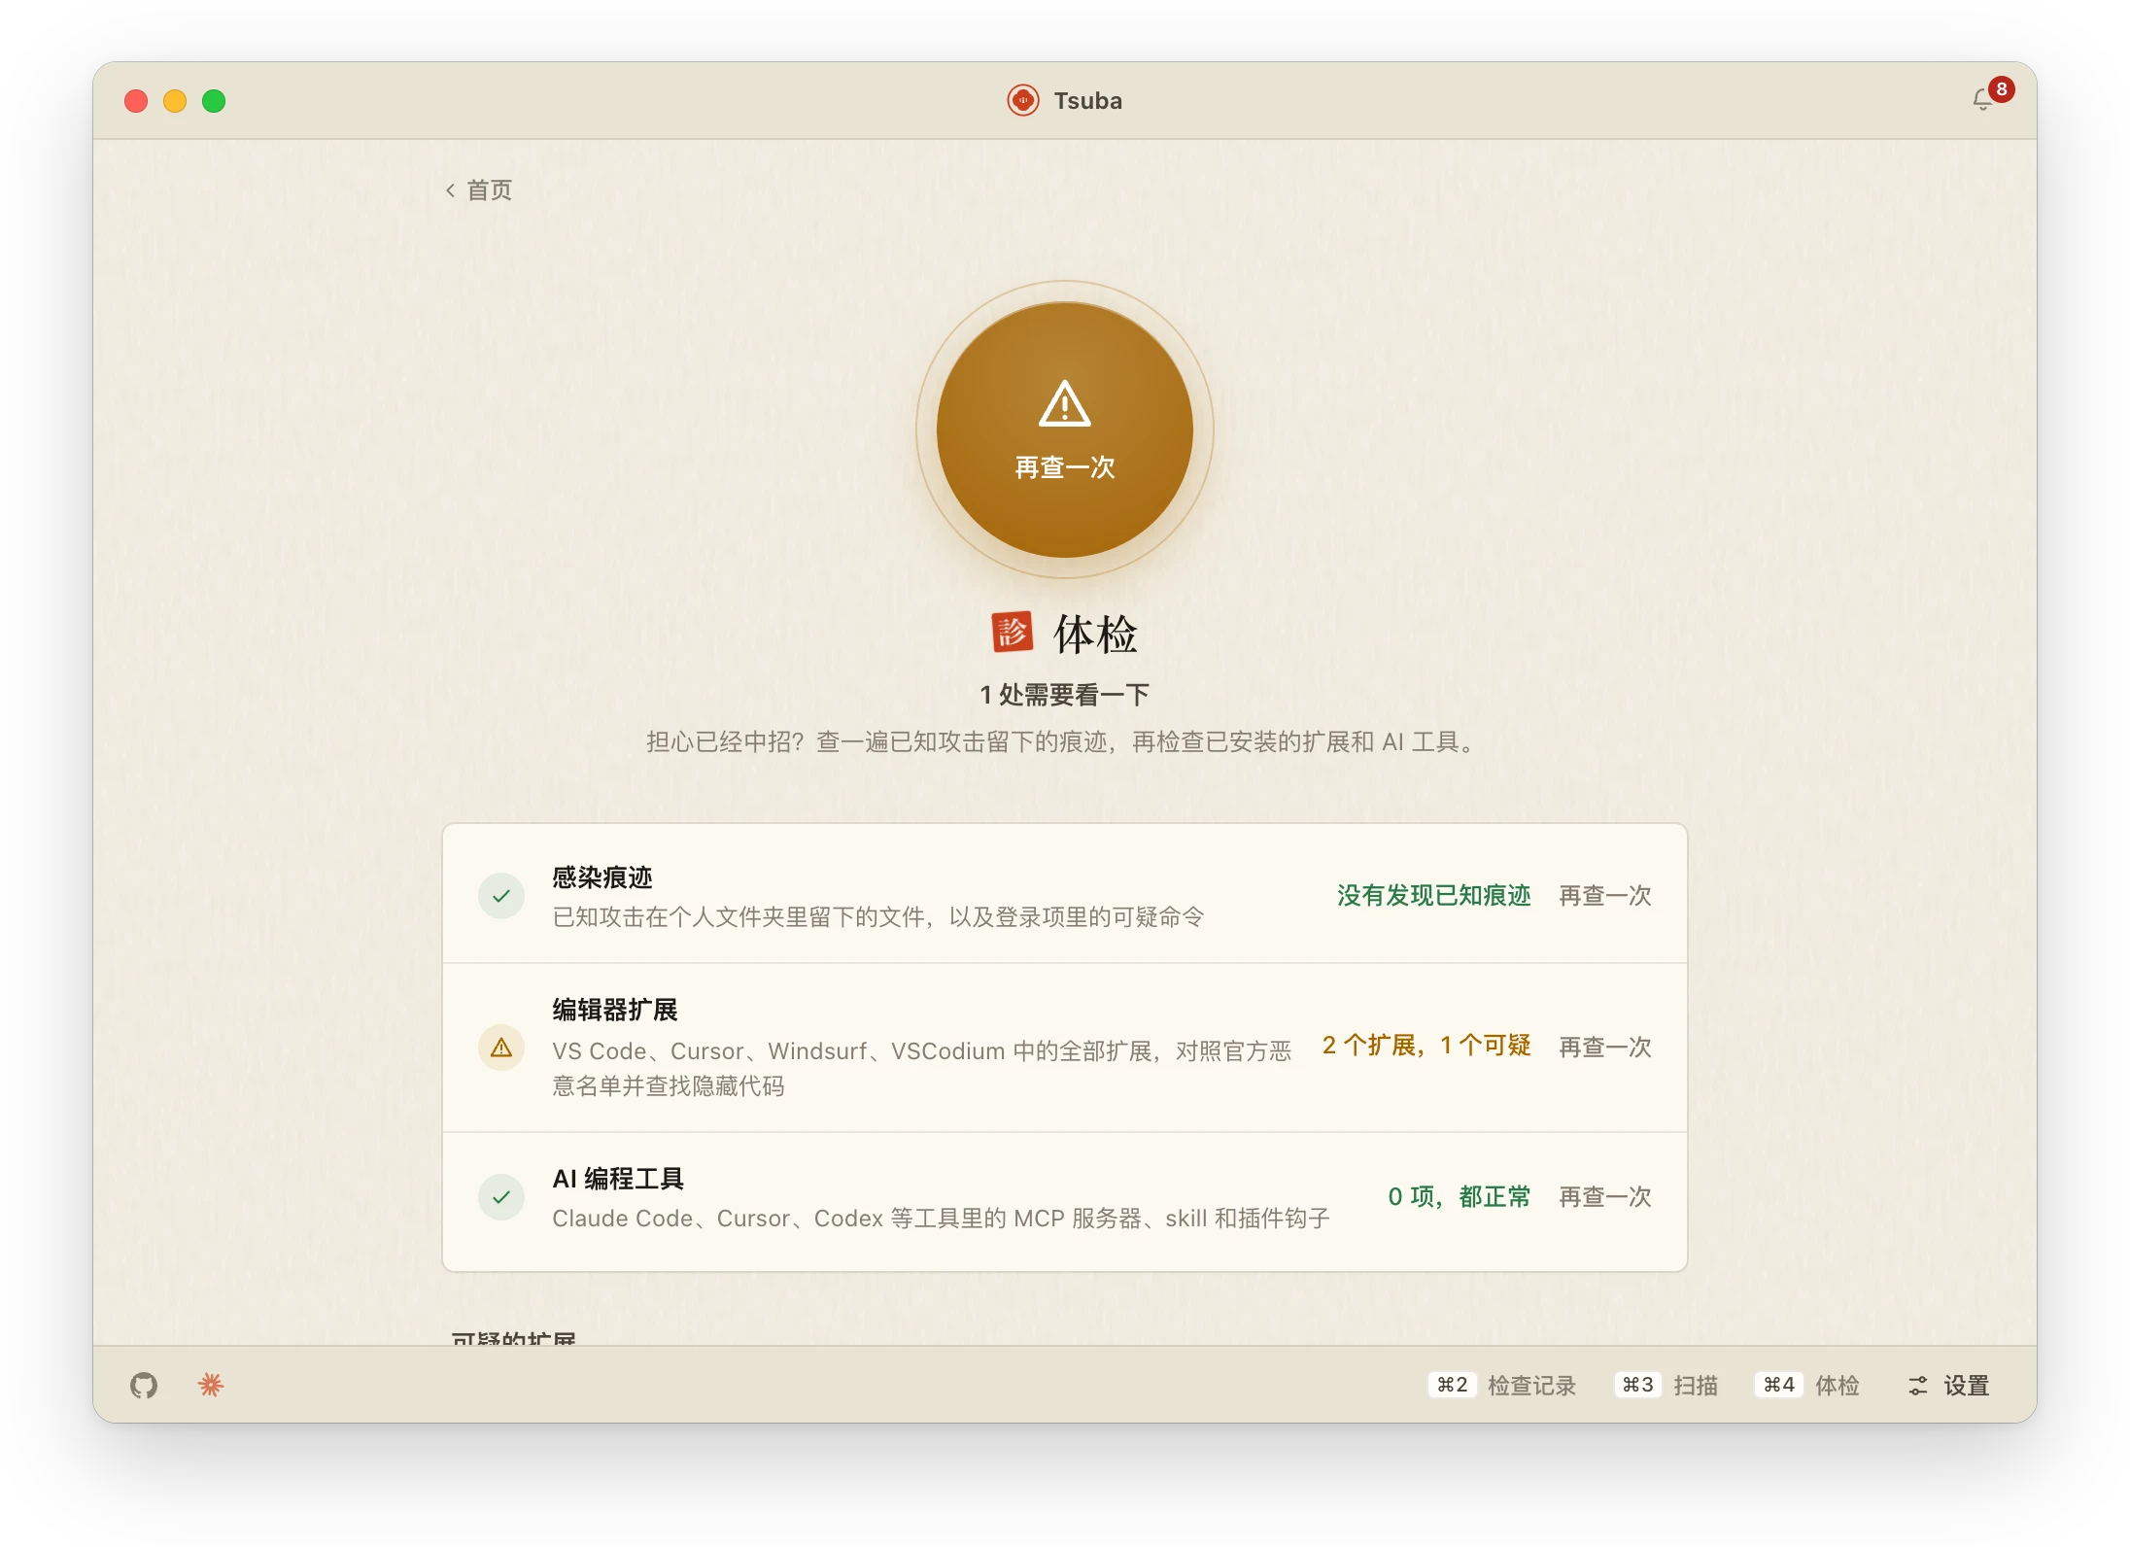The height and width of the screenshot is (1547, 2130).
Task: Click the ⌘2 shortcut badge
Action: [1452, 1385]
